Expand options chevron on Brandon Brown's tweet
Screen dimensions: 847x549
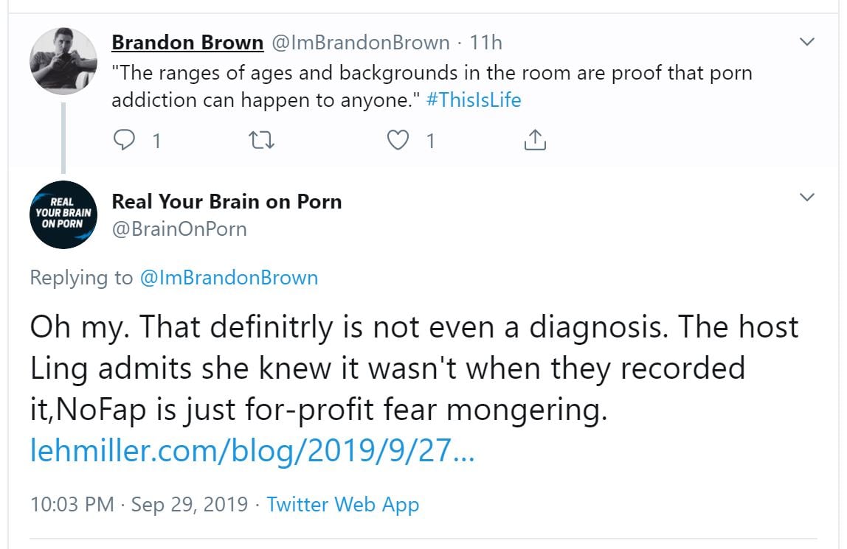808,43
